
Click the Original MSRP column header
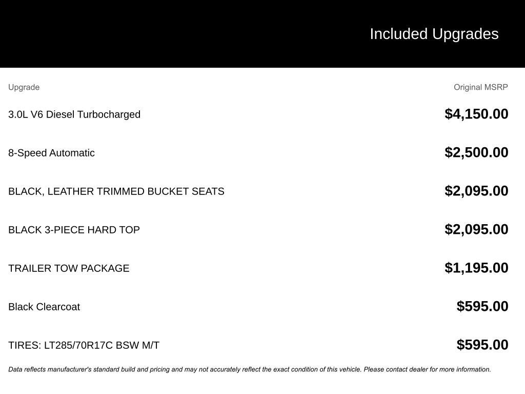click(x=480, y=87)
